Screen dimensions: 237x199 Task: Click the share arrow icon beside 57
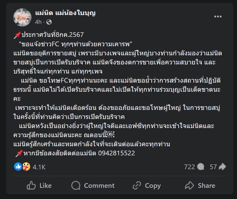(x=222, y=167)
